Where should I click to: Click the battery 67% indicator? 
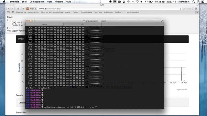(x=149, y=2)
